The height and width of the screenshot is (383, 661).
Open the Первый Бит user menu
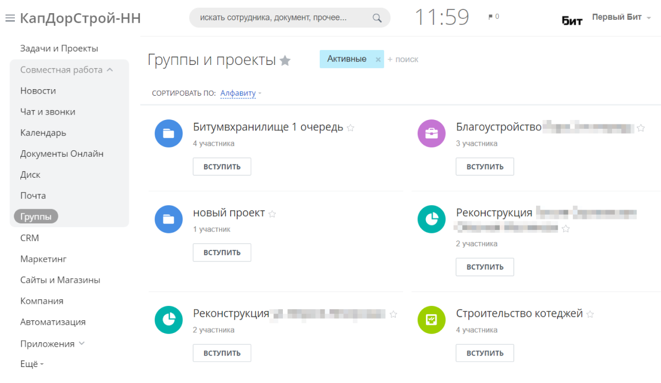[621, 17]
